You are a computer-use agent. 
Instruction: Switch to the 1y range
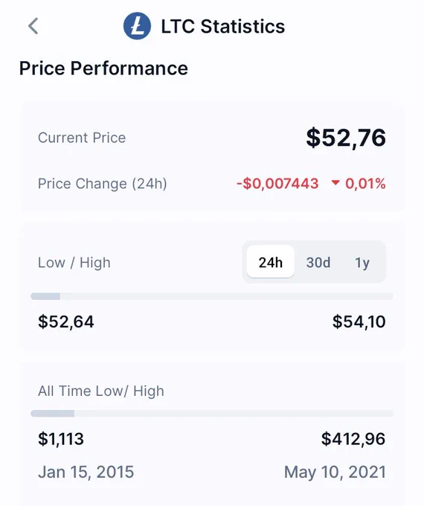[362, 263]
